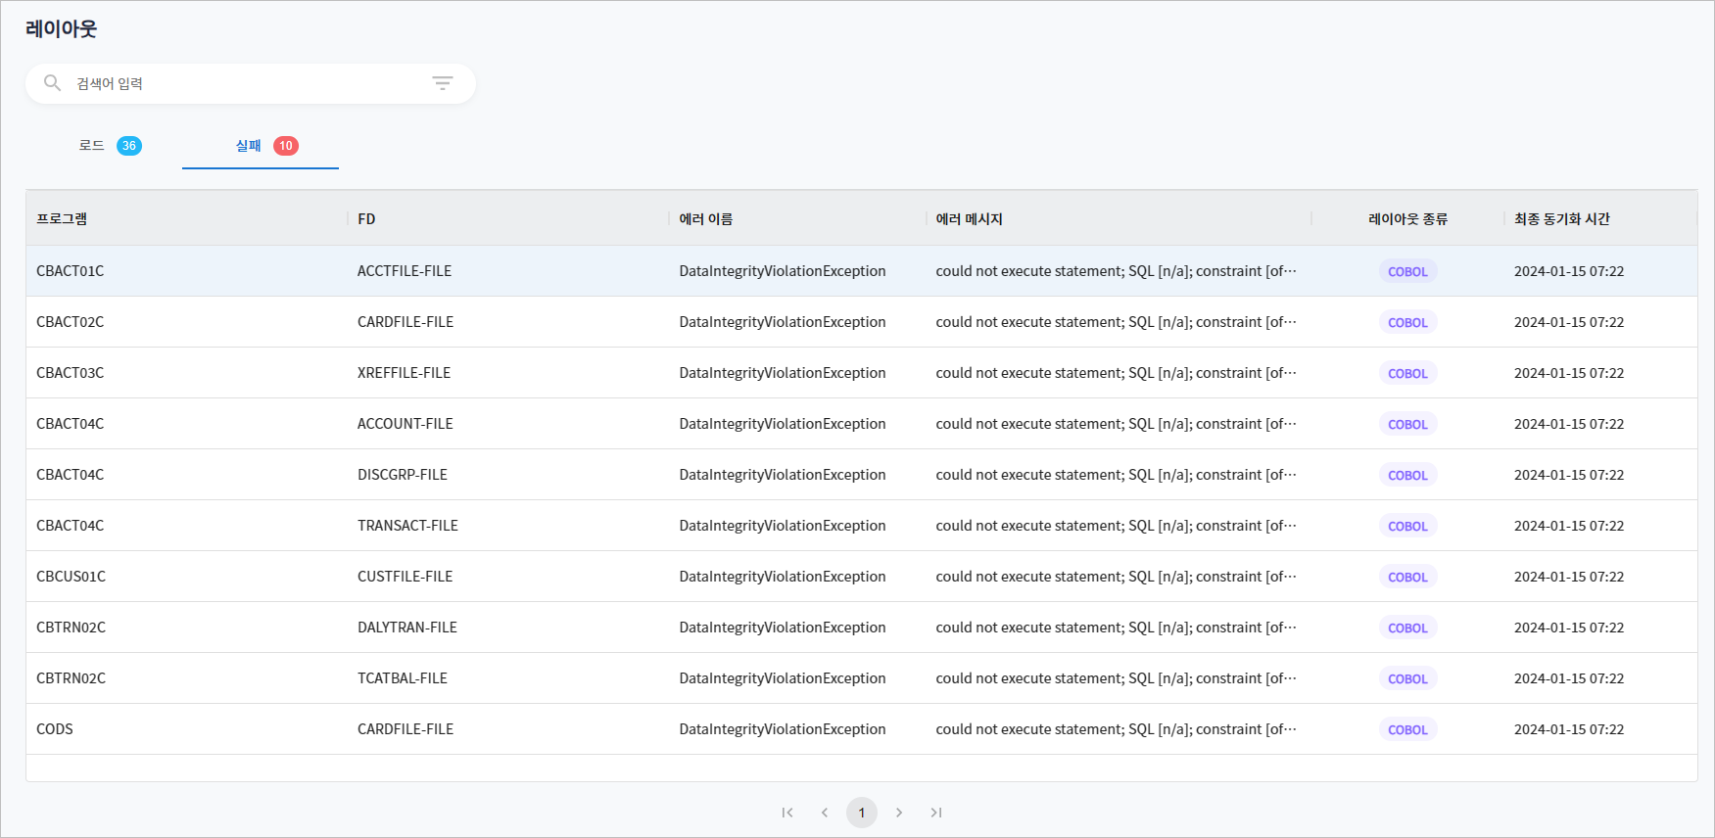Screen dimensions: 1715x838
Task: Click the search magnifier icon
Action: point(53,83)
